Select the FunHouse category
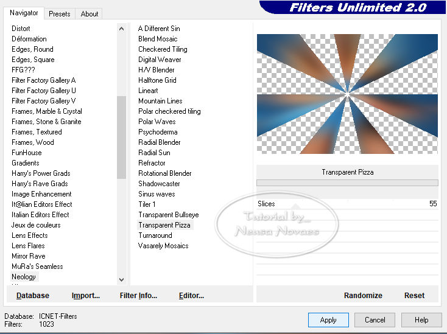The width and height of the screenshot is (447, 334). click(27, 153)
